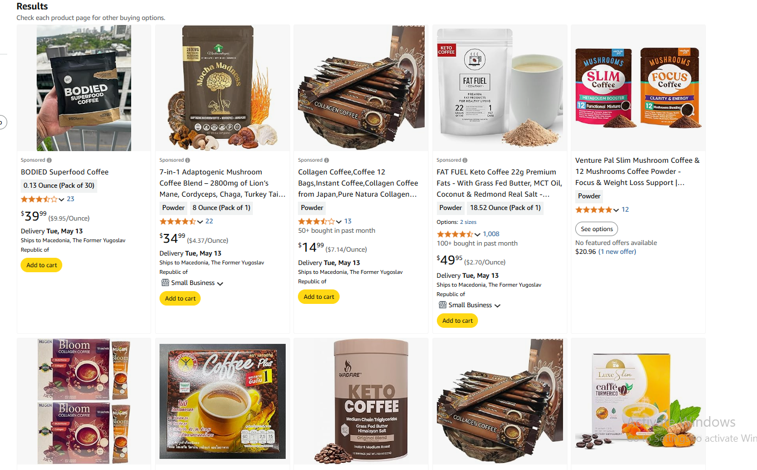Add BODIED Superfood Coffee to cart
757x470 pixels.
click(x=42, y=265)
